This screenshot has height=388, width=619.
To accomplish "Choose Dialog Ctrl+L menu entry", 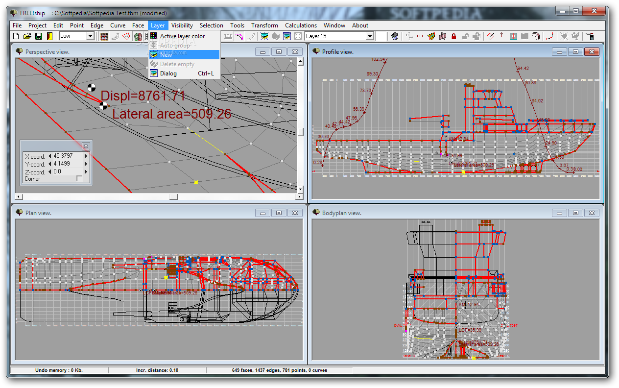I will (185, 73).
